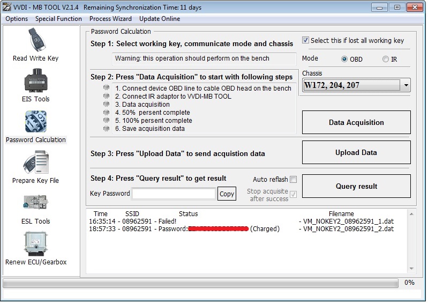Click into the Key Password field
Screen dimensions: 428x303
174,194
